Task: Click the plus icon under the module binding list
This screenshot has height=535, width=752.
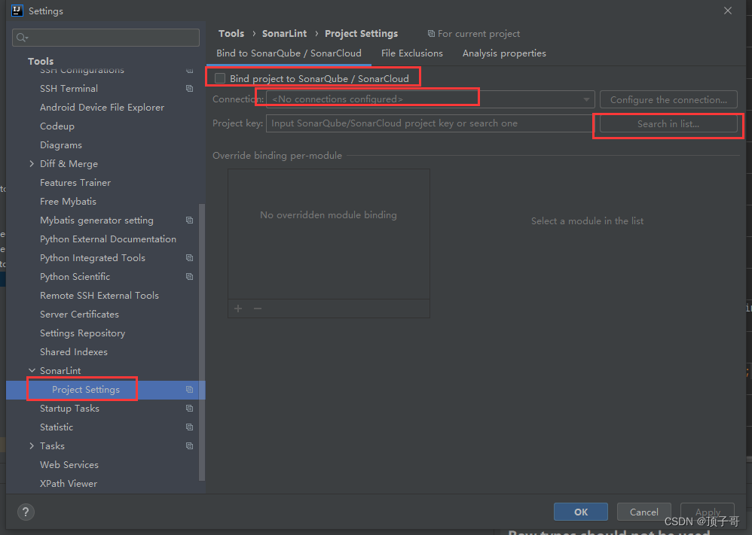Action: click(x=238, y=309)
